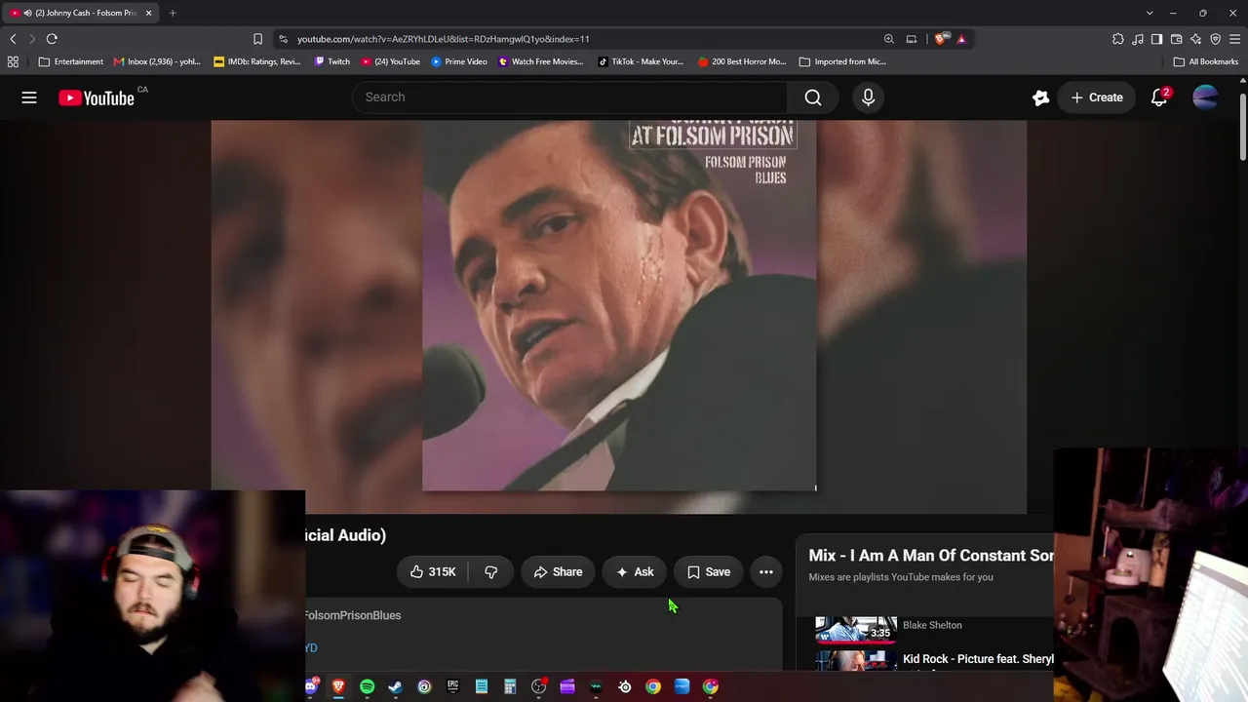Image resolution: width=1248 pixels, height=702 pixels.
Task: Open the Gmail Inbox bookmark
Action: [157, 61]
